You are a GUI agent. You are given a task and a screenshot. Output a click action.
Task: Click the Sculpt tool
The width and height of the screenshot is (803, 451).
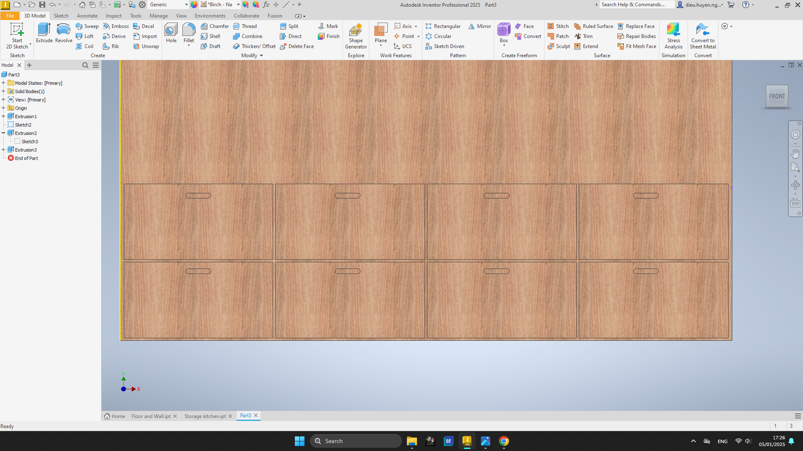(x=559, y=46)
